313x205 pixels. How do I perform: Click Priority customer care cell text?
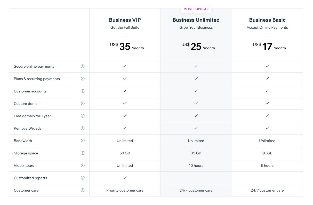(x=125, y=190)
